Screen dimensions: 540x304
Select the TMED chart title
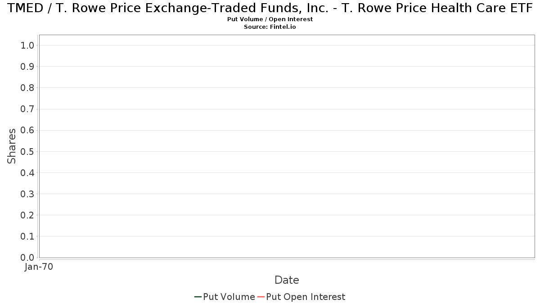pyautogui.click(x=270, y=8)
